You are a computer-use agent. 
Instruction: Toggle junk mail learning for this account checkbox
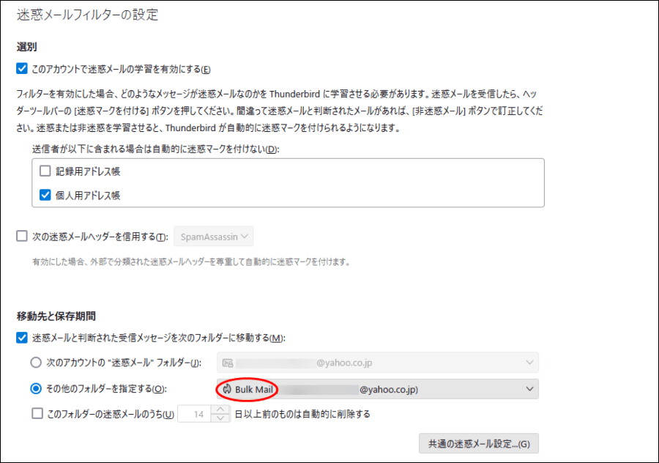(22, 69)
